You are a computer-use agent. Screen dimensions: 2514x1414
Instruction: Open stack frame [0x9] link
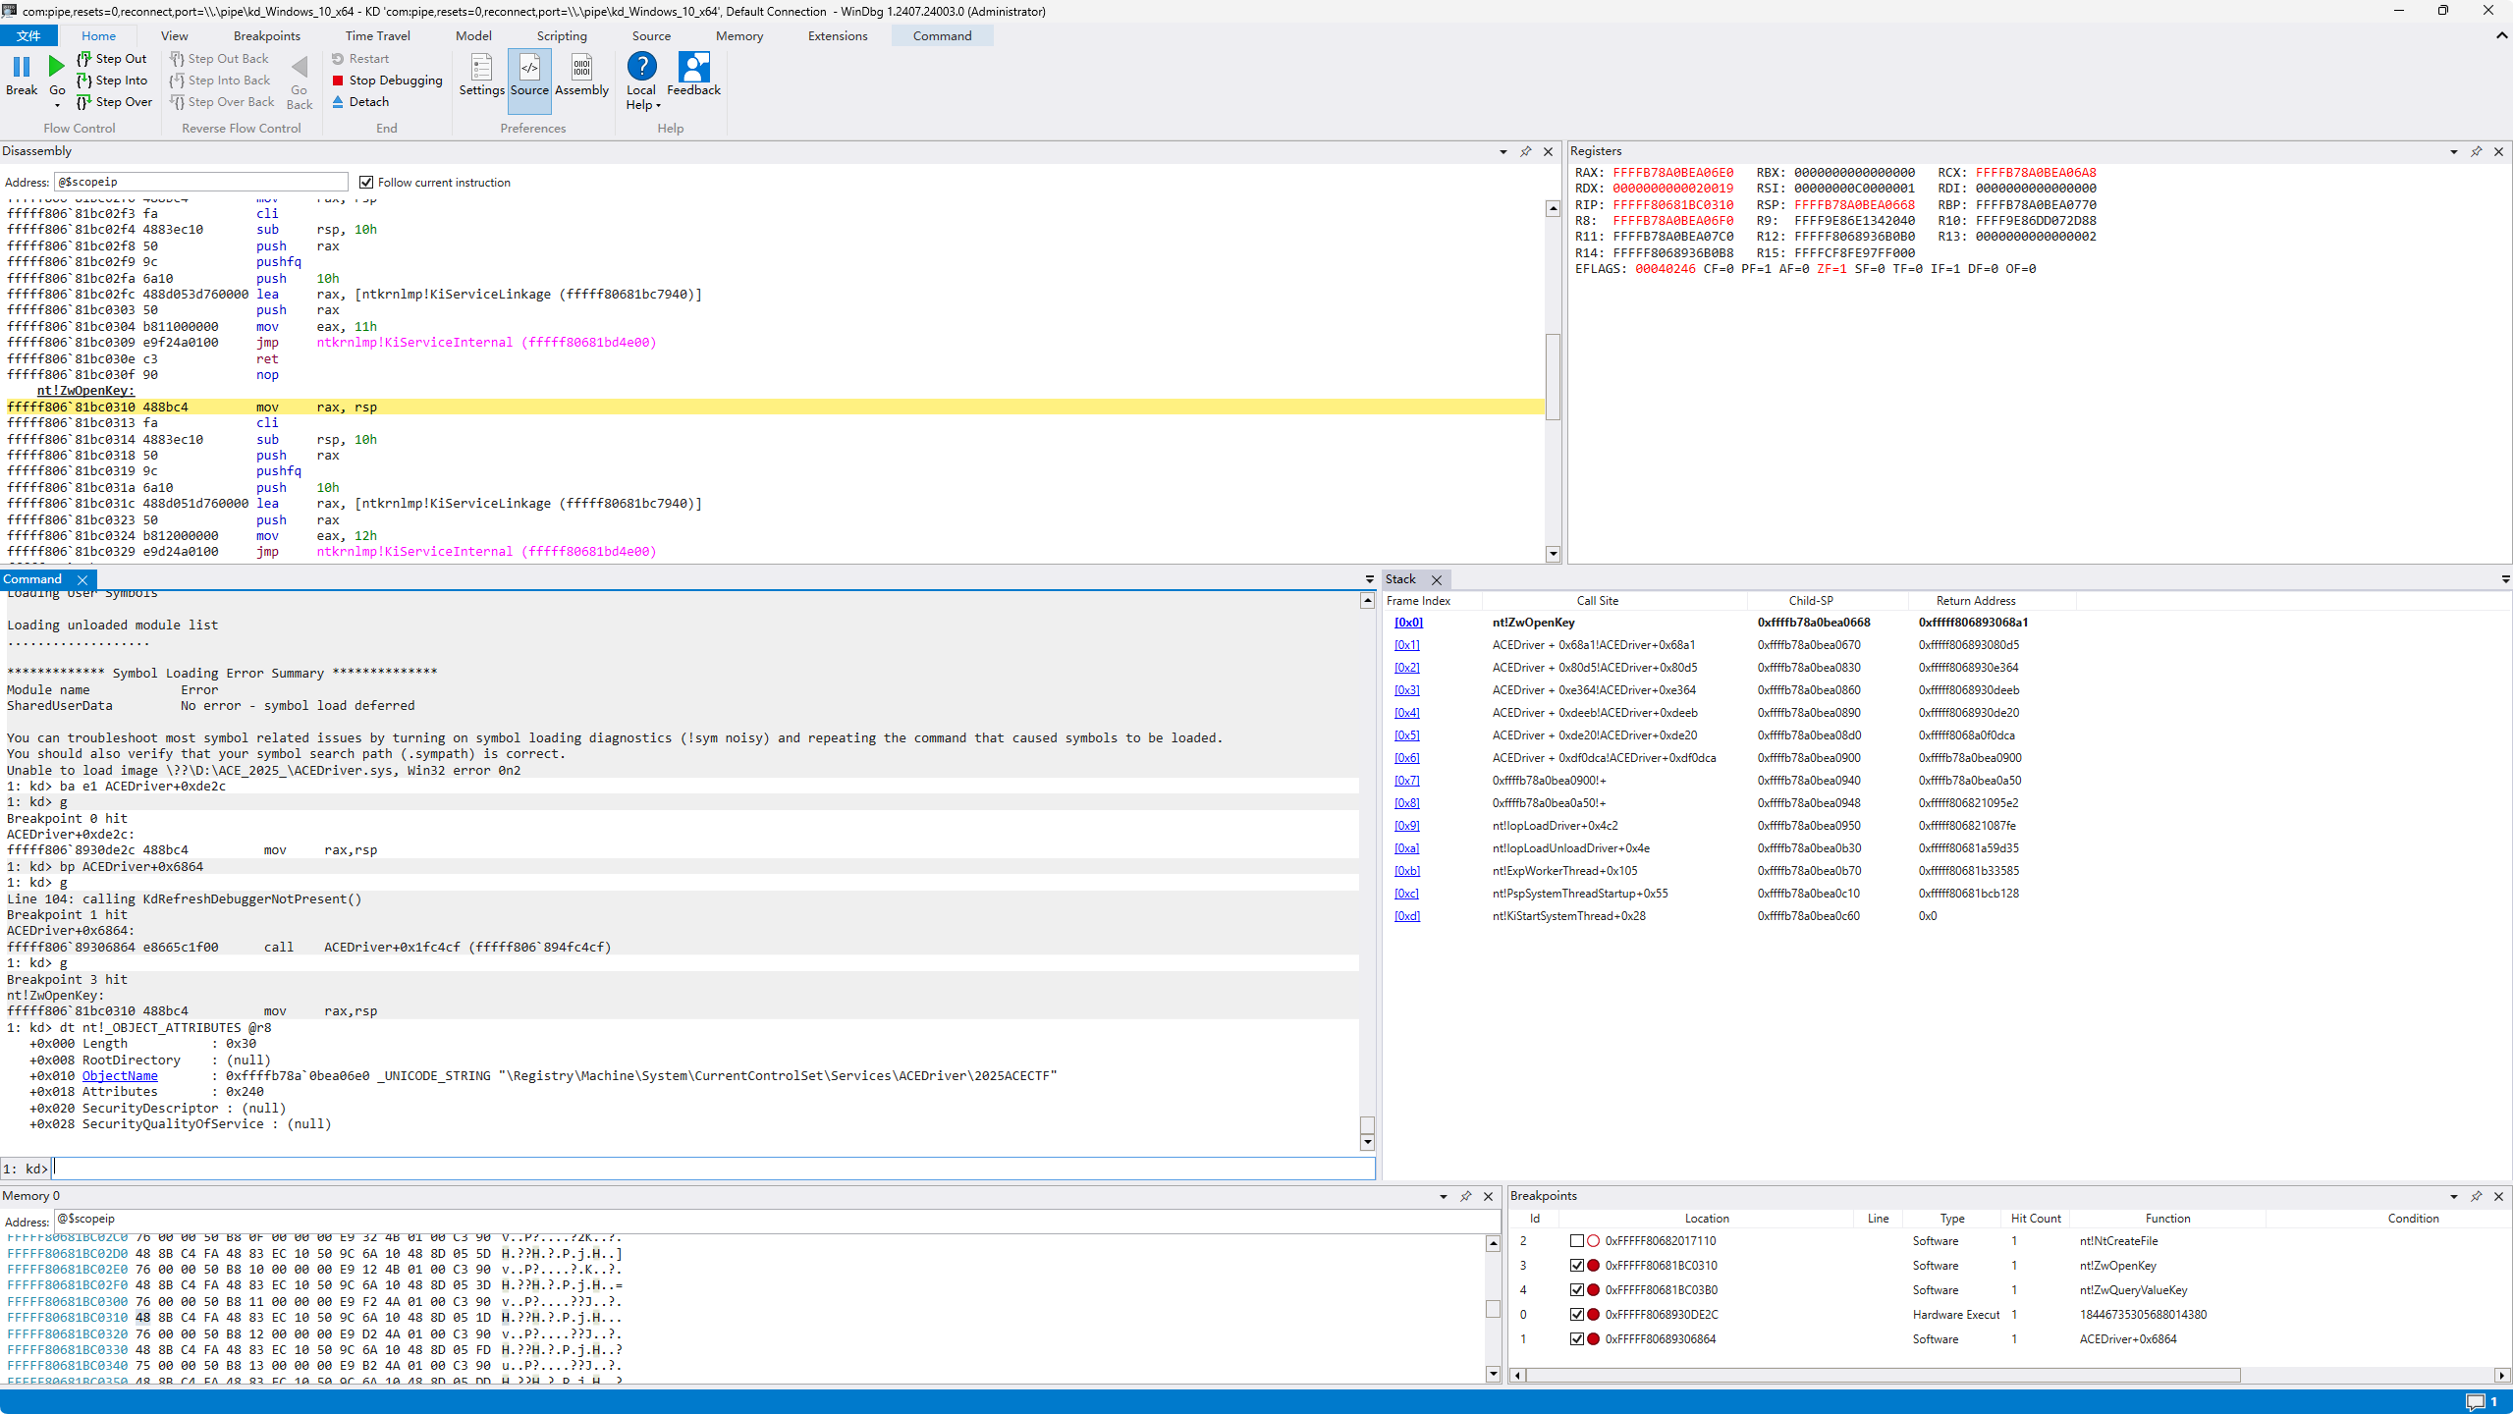point(1407,826)
